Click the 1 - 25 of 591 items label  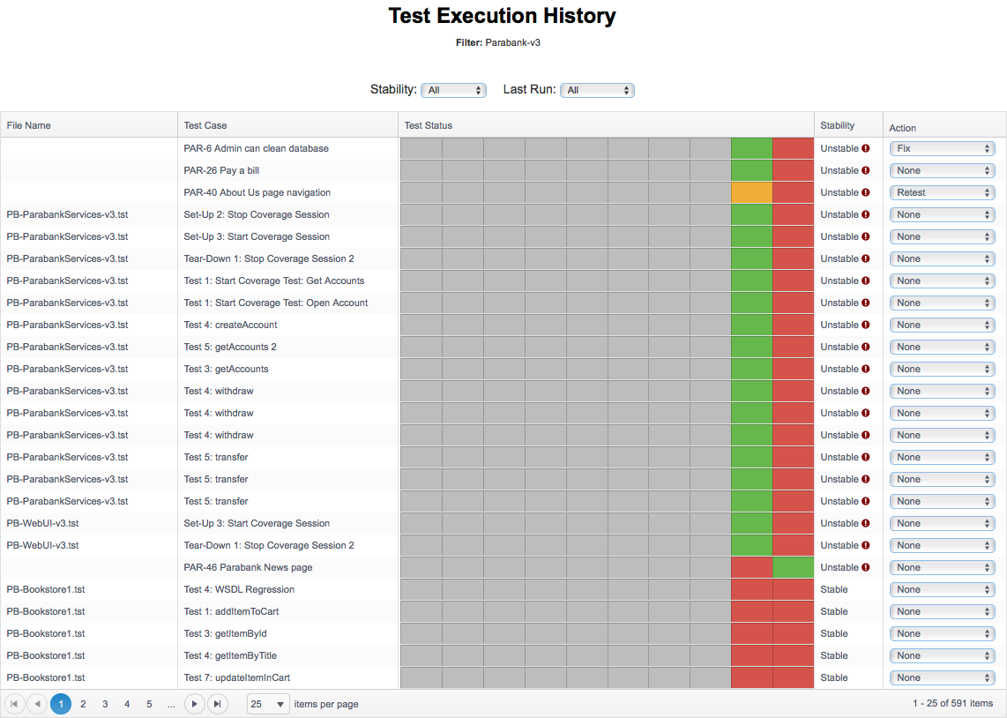pos(952,703)
